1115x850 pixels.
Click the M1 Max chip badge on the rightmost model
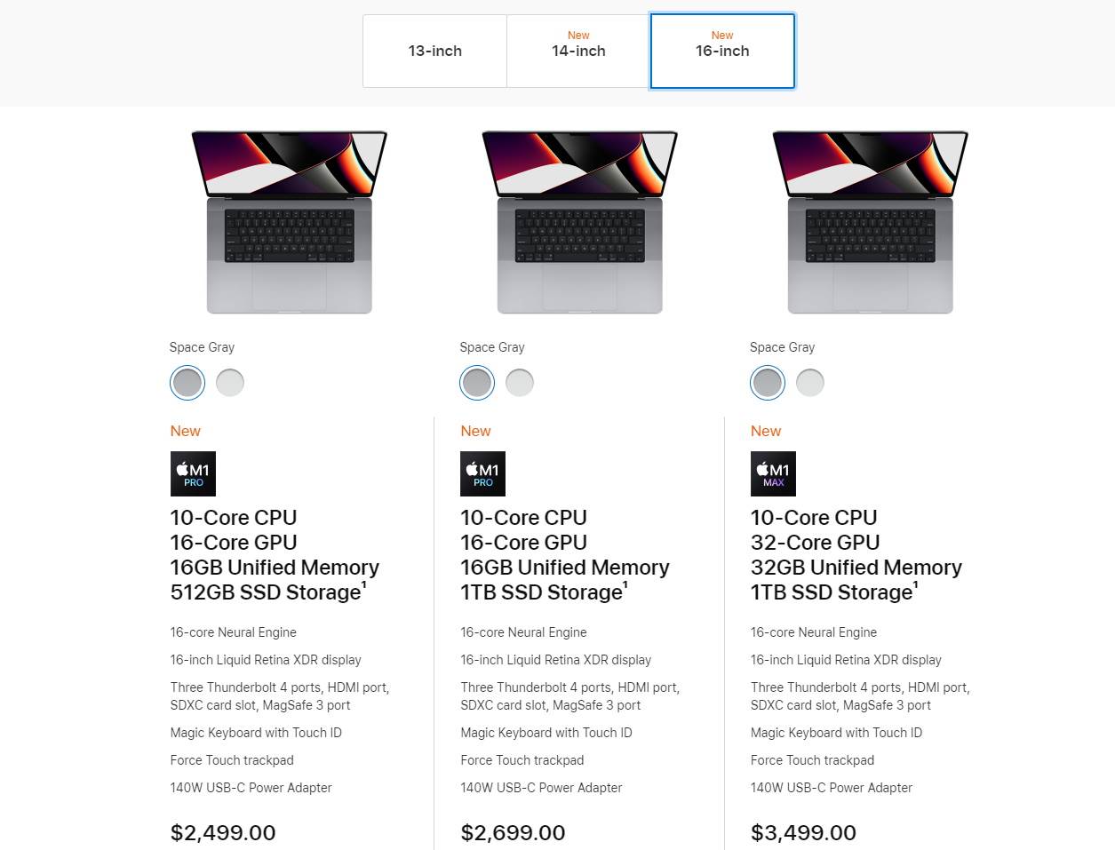[773, 473]
